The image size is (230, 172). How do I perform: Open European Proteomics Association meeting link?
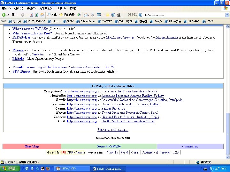(63, 67)
